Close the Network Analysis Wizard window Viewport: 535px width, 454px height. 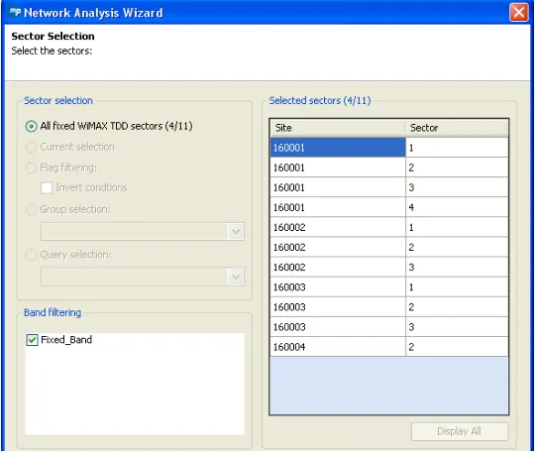pos(518,12)
